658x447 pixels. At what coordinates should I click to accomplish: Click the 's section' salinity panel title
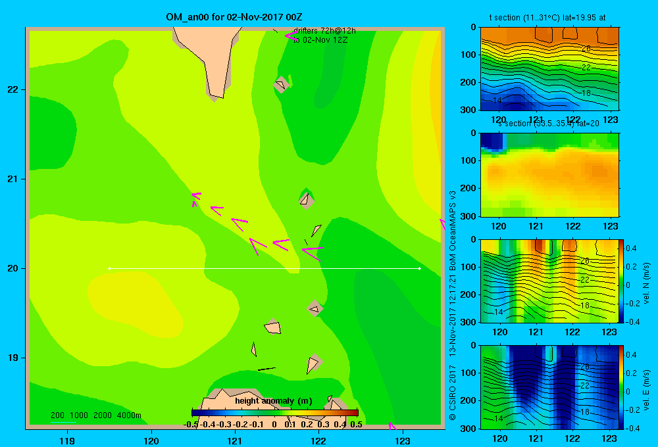click(548, 124)
